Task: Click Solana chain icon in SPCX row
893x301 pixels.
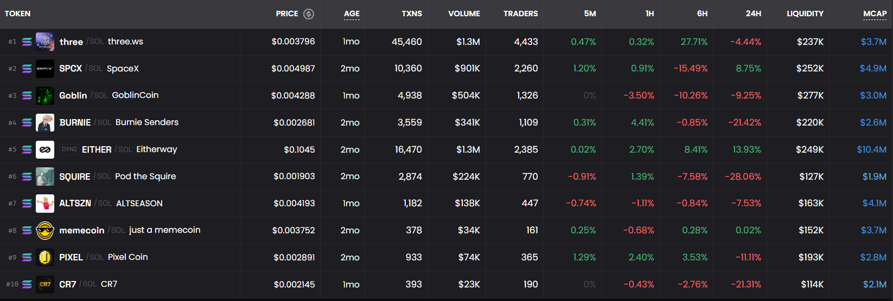Action: (27, 69)
